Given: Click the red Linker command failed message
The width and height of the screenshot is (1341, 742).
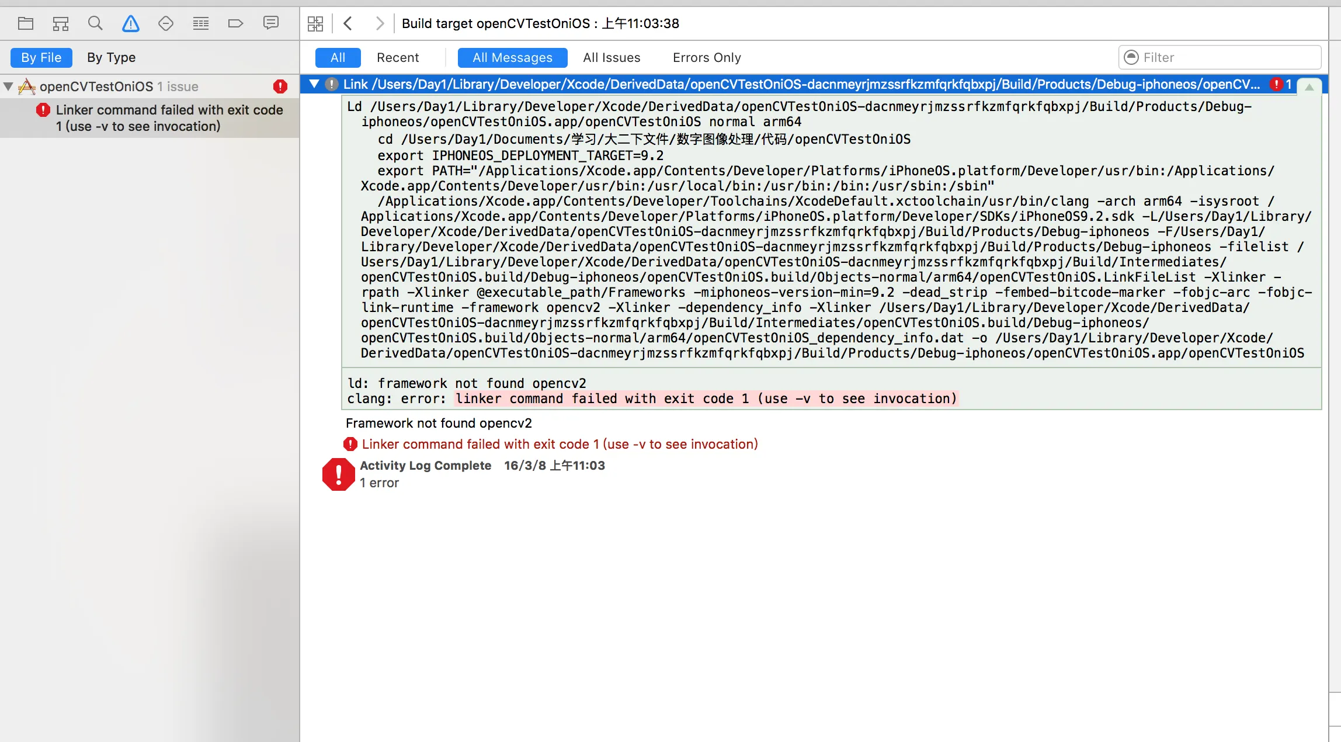Looking at the screenshot, I should click(x=560, y=444).
